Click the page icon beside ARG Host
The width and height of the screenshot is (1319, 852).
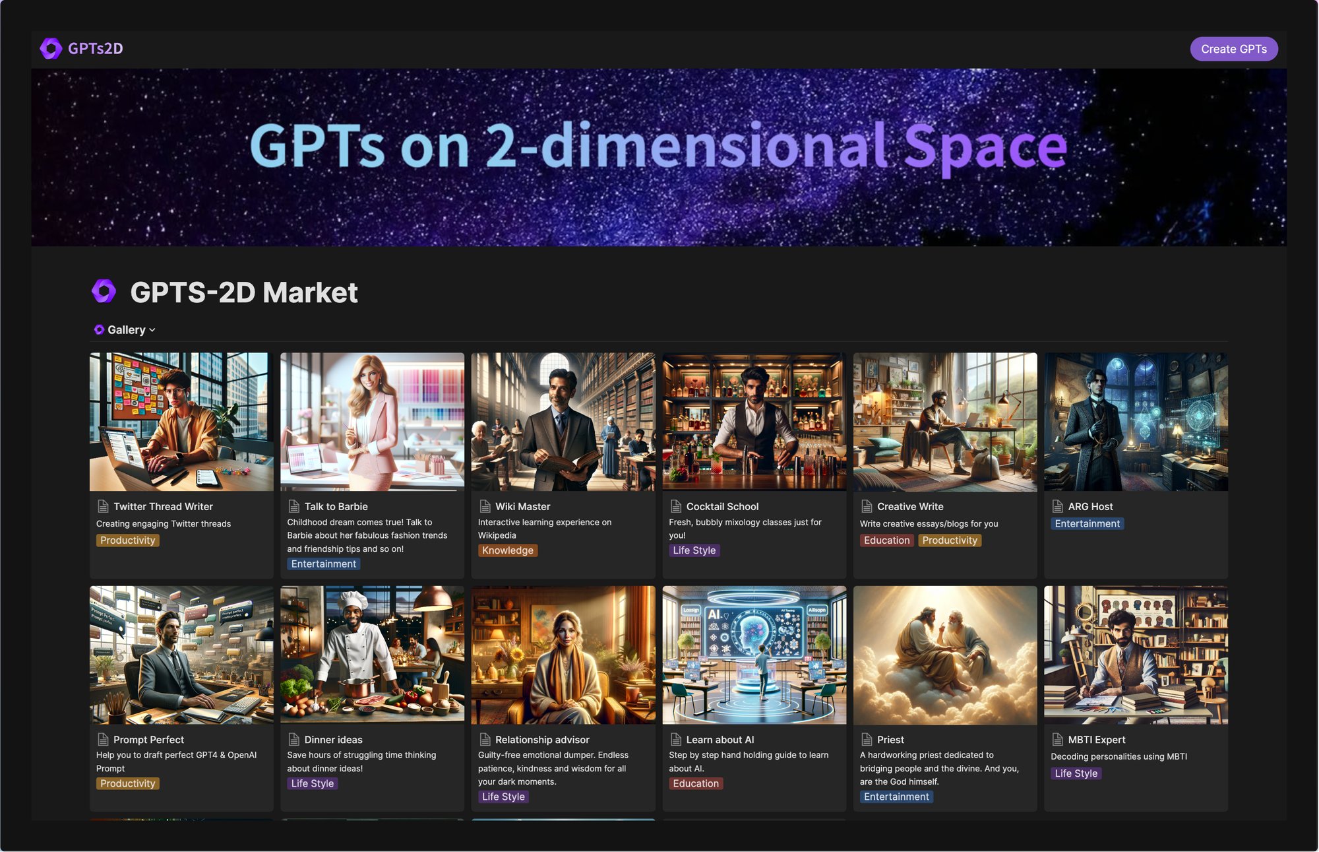pyautogui.click(x=1057, y=506)
